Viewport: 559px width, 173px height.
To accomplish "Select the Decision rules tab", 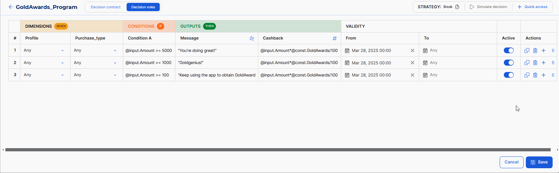I will [143, 7].
